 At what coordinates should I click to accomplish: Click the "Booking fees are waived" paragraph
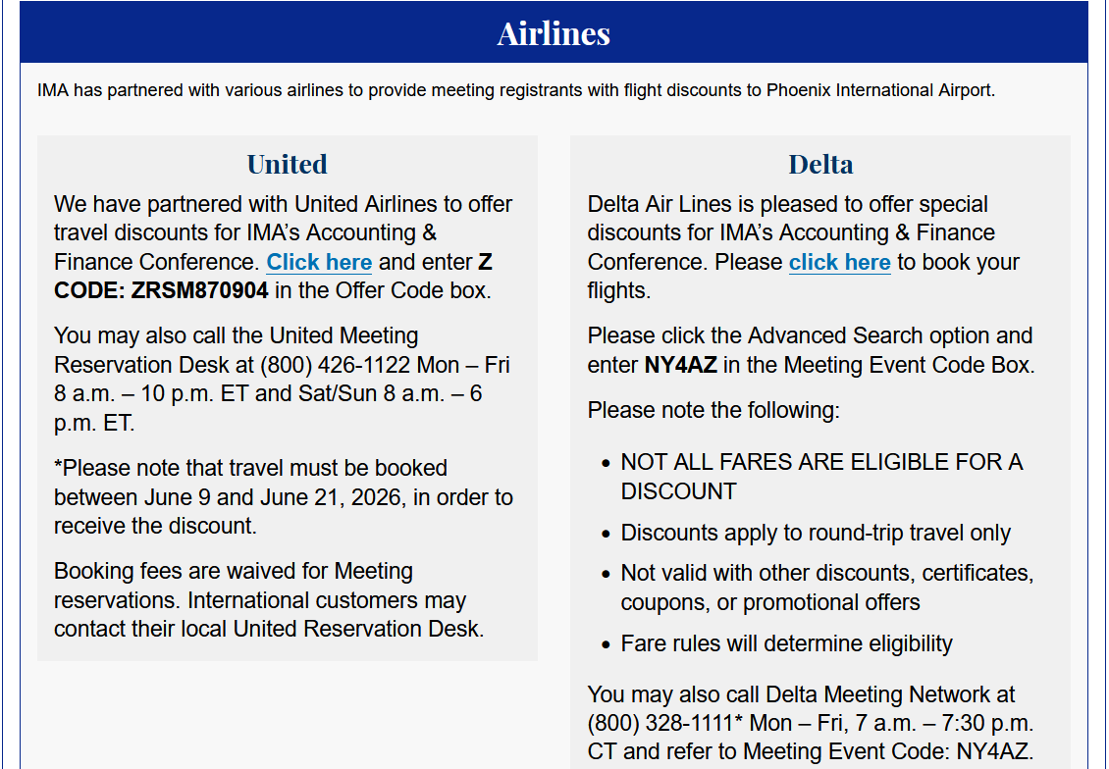tap(269, 599)
